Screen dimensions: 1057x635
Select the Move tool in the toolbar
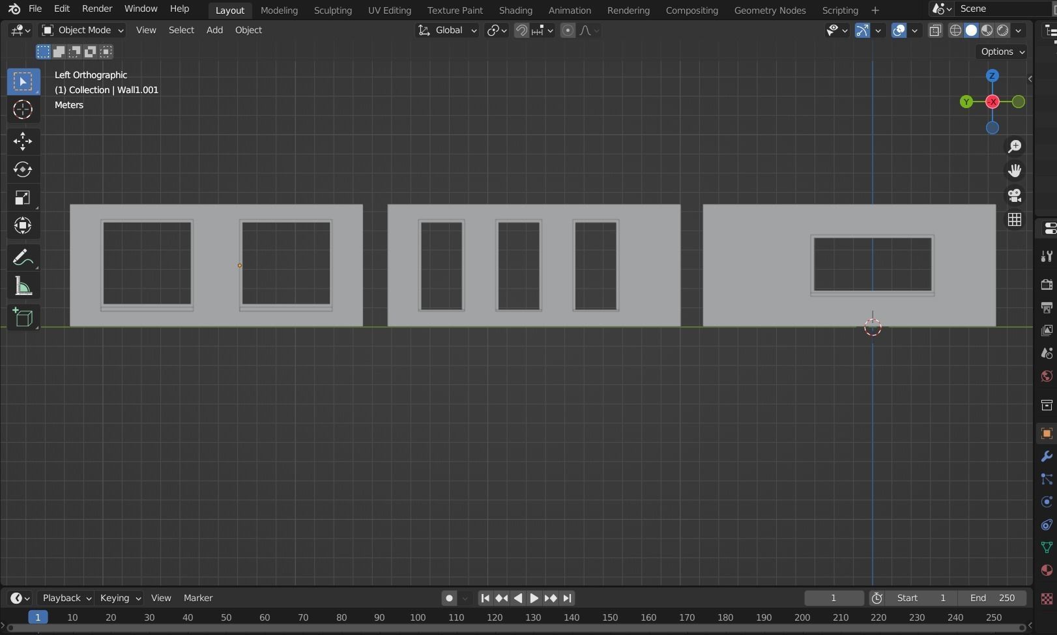[x=23, y=141]
